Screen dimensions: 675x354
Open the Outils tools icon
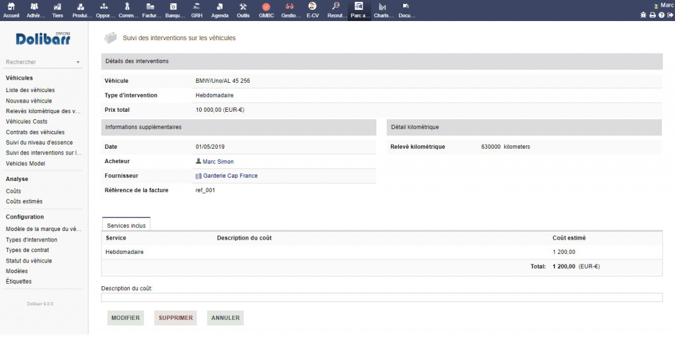pyautogui.click(x=243, y=7)
